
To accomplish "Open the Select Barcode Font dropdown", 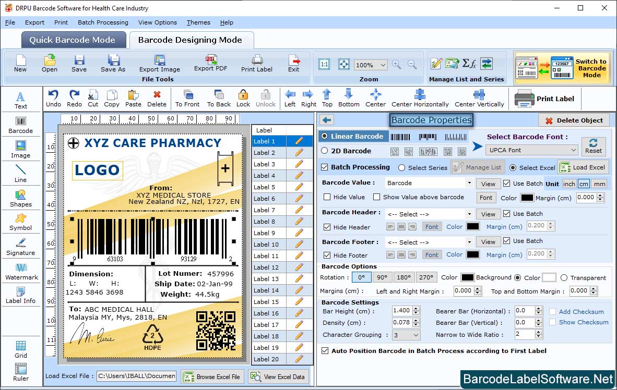I will pos(531,150).
